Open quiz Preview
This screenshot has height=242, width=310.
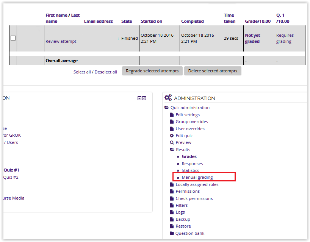(x=183, y=142)
